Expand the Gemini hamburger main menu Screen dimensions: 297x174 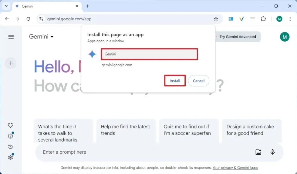click(11, 37)
